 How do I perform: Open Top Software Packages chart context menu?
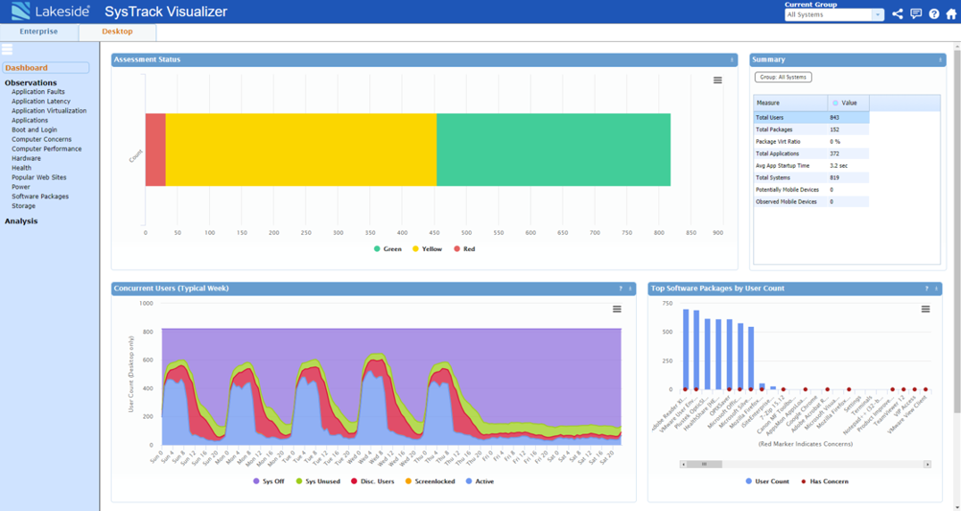pyautogui.click(x=925, y=309)
